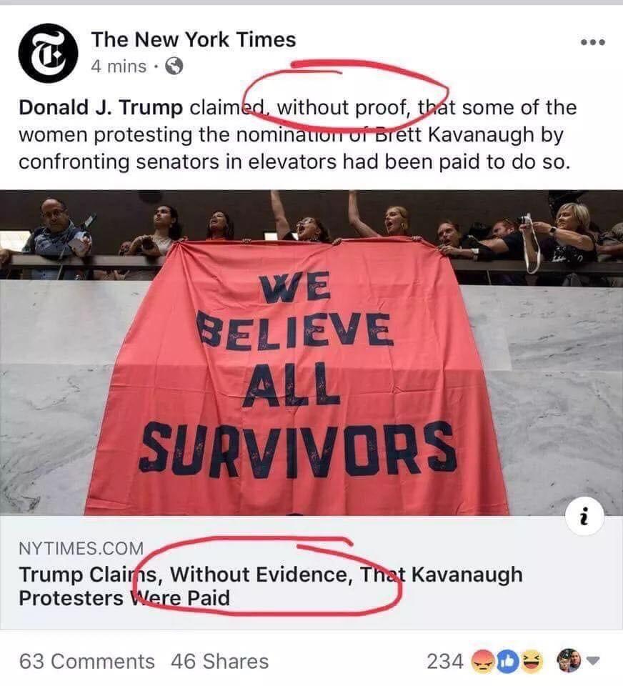This screenshot has width=623, height=686.
Task: Click the public globe privacy icon
Action: [x=174, y=66]
